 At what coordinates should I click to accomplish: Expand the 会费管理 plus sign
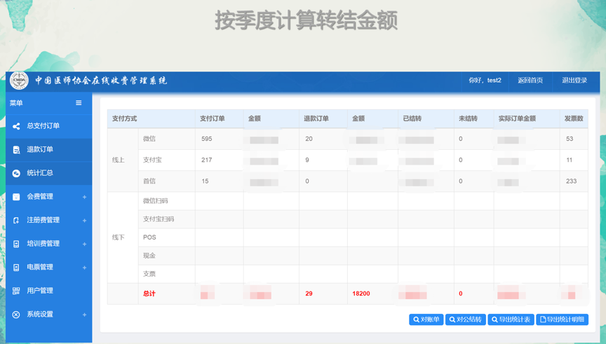tap(84, 197)
